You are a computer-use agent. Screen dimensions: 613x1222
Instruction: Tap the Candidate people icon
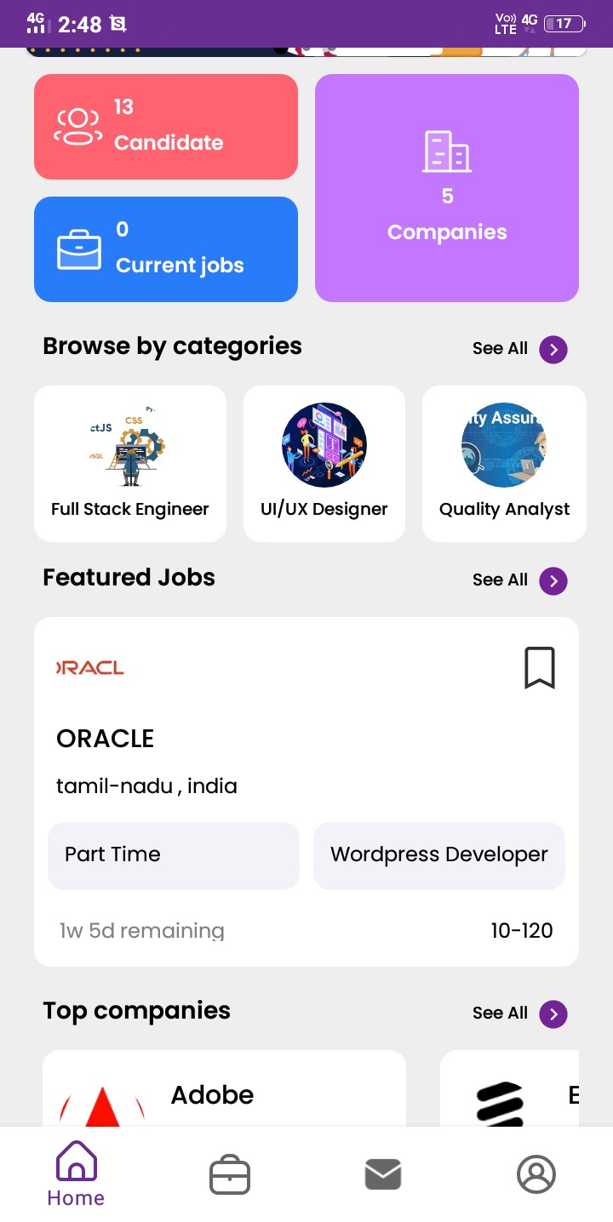point(77,127)
